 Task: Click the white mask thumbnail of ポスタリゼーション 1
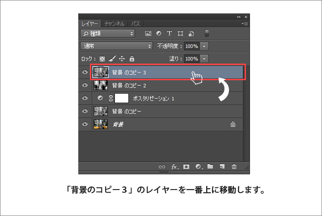pos(122,98)
